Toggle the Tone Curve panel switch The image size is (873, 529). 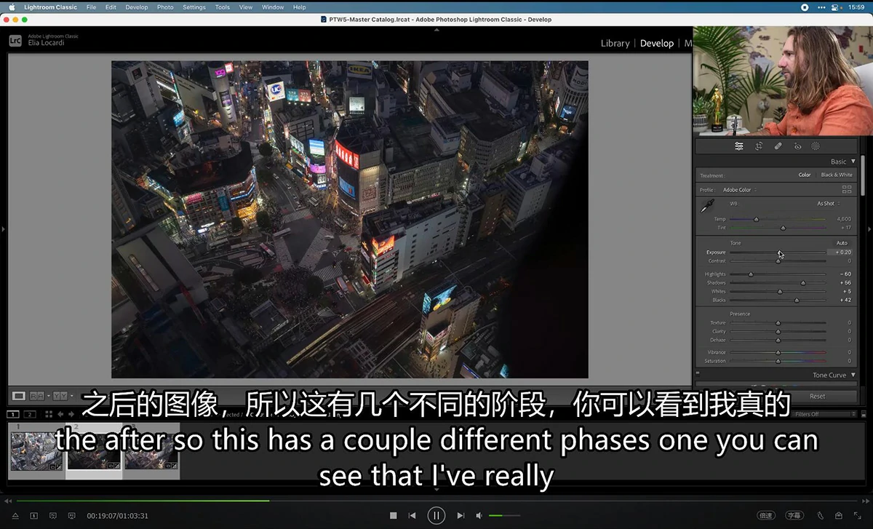tap(698, 375)
